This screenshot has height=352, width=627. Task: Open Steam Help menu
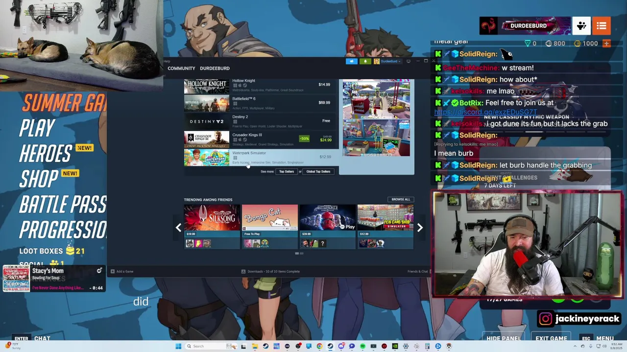(x=167, y=62)
